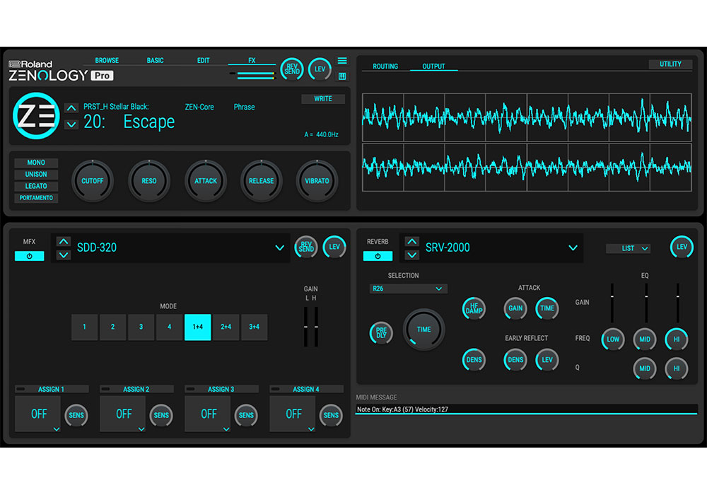The width and height of the screenshot is (707, 495).
Task: Open the OUTPUT tab
Action: pos(434,66)
